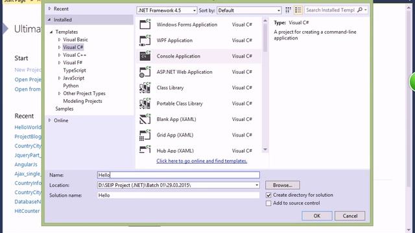Expand the Visual C# node arrow
The width and height of the screenshot is (415, 233).
click(x=59, y=47)
